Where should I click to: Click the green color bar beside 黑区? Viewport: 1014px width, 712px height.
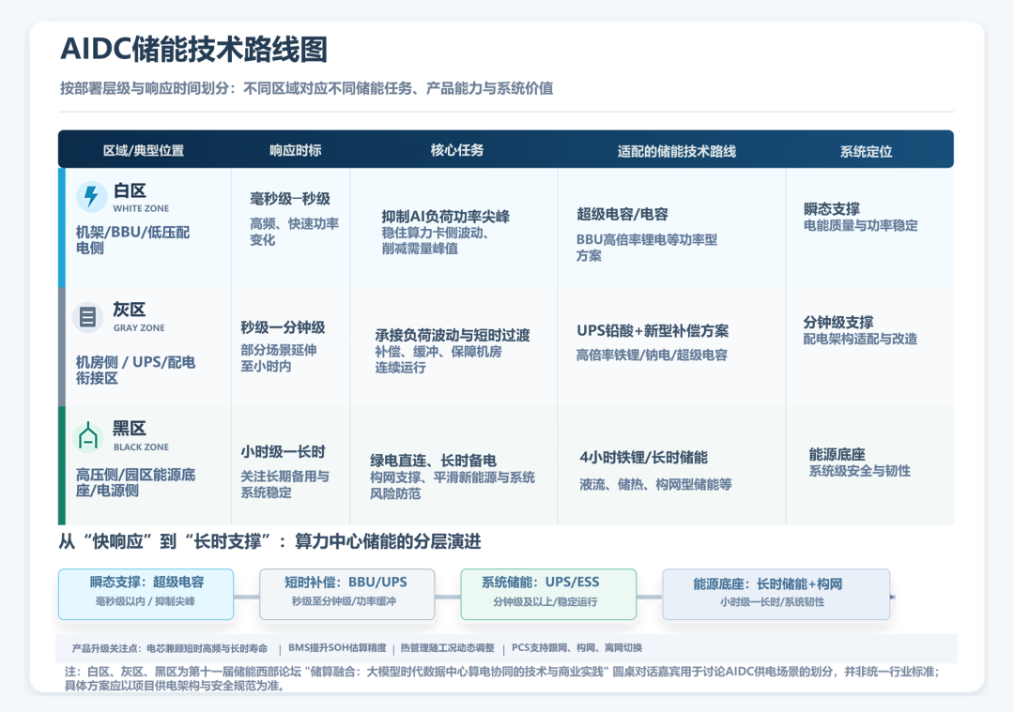click(x=62, y=465)
